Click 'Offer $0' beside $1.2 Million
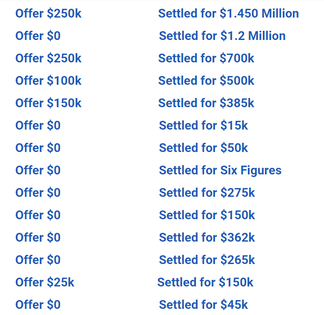324x315 pixels. pos(38,36)
